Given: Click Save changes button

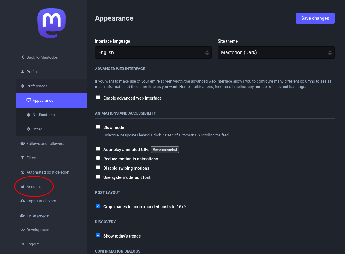Looking at the screenshot, I should click(x=315, y=18).
